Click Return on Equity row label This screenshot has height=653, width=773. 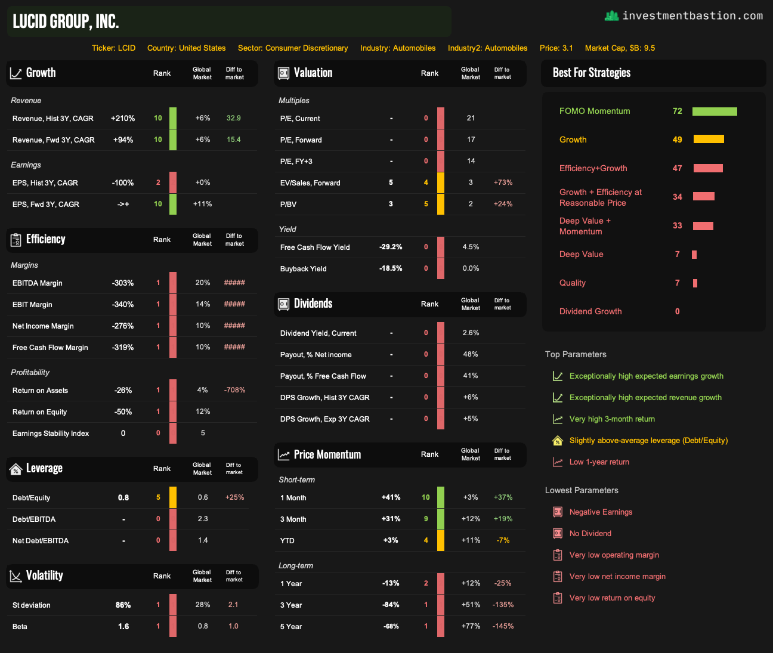point(39,412)
